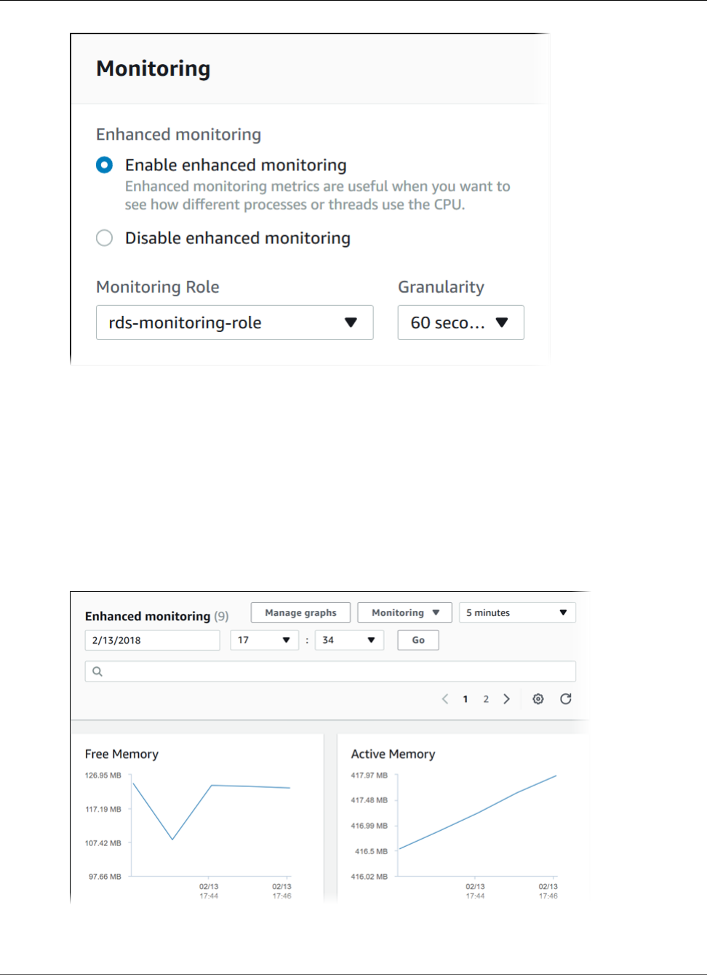Open the Monitoring view menu
This screenshot has width=707, height=975.
click(x=404, y=613)
